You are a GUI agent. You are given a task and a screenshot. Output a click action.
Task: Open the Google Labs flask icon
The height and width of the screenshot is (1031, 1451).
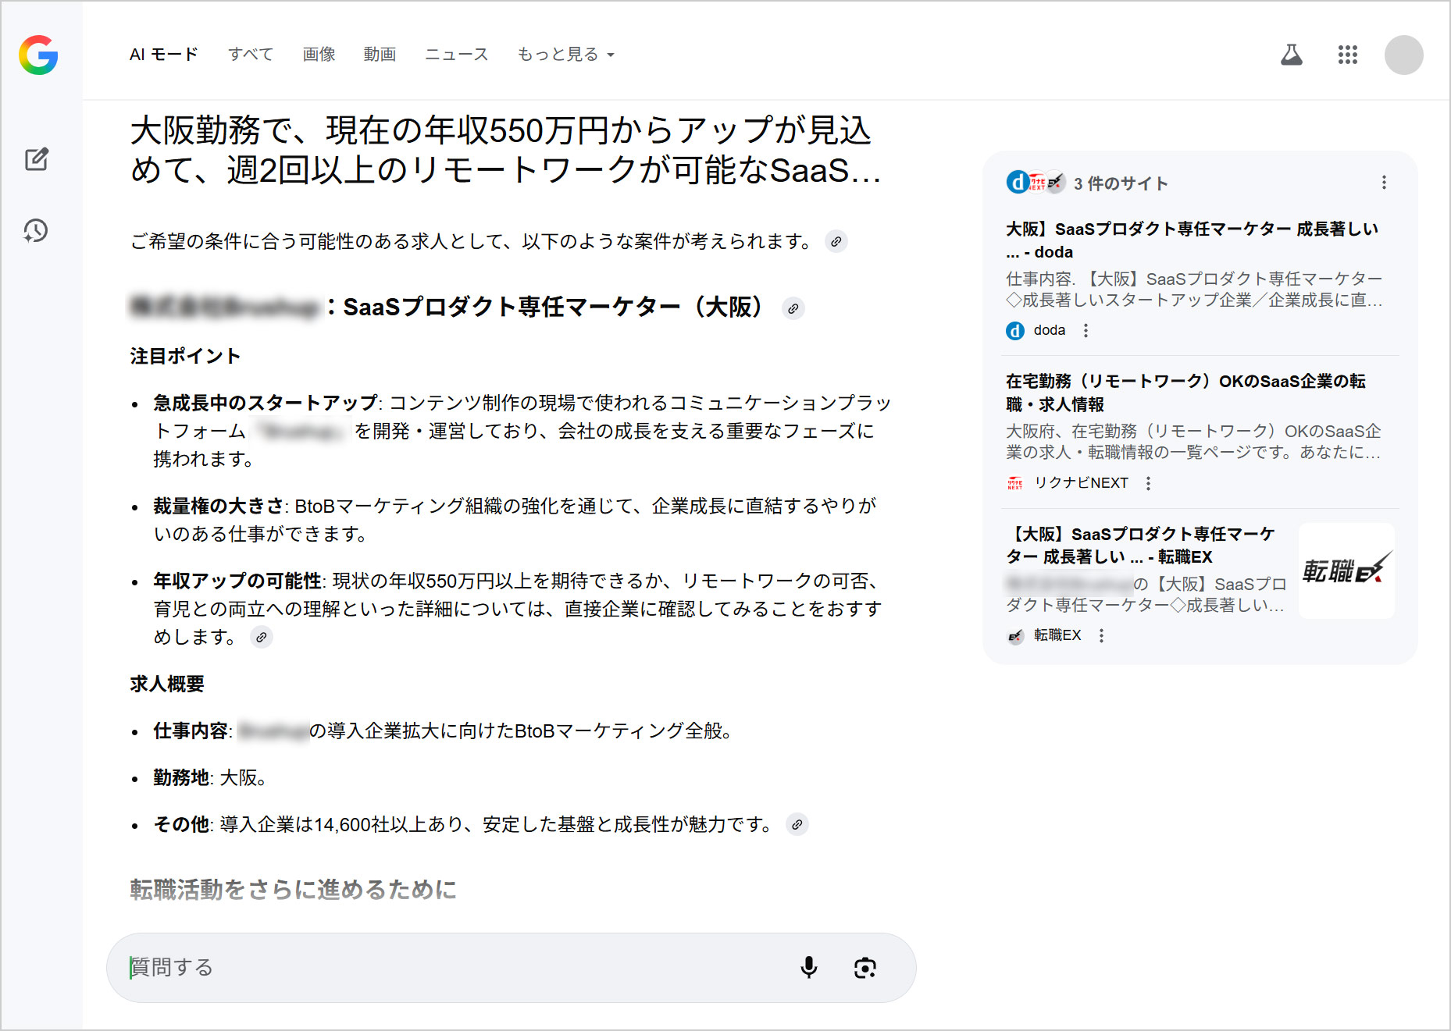[x=1292, y=55]
